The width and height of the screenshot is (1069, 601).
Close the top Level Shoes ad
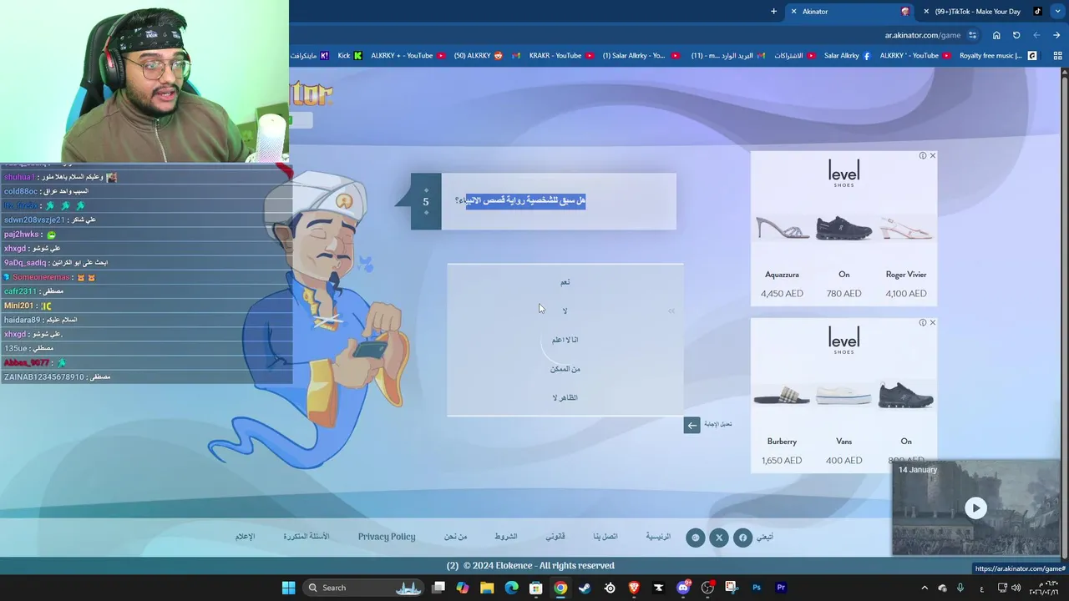tap(932, 155)
